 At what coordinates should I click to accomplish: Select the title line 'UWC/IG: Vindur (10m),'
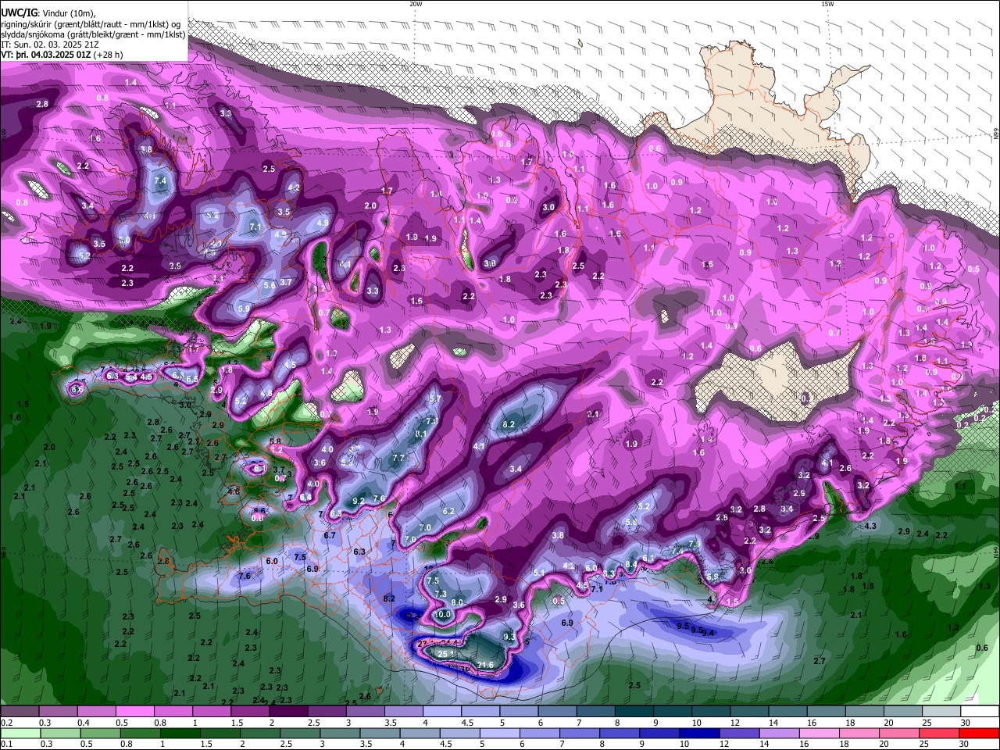[48, 13]
